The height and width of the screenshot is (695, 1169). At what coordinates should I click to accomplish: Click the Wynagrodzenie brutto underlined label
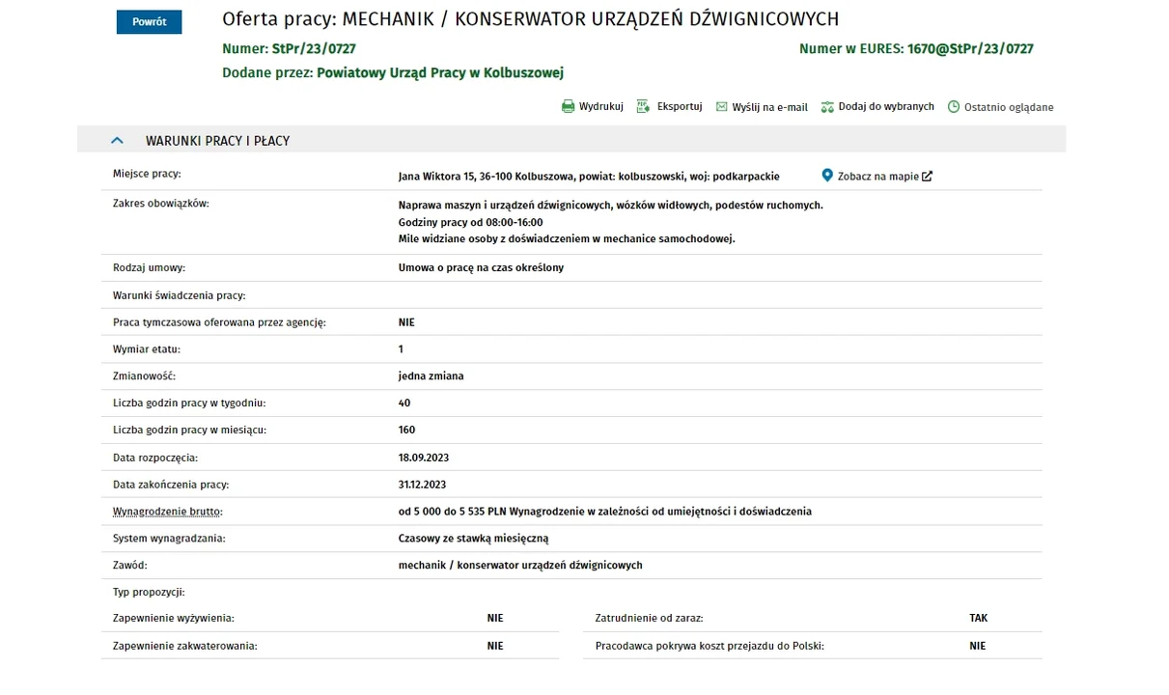tap(167, 512)
